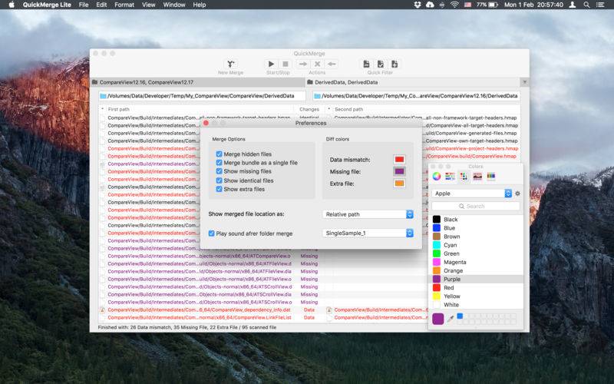Switch to CompareView12.16, CompareView12.17 tab
The height and width of the screenshot is (384, 614).
coord(197,82)
